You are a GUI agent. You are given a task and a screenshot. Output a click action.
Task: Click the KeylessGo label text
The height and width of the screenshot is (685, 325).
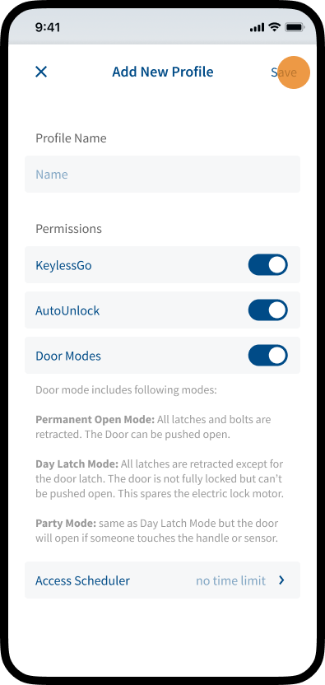click(x=64, y=266)
